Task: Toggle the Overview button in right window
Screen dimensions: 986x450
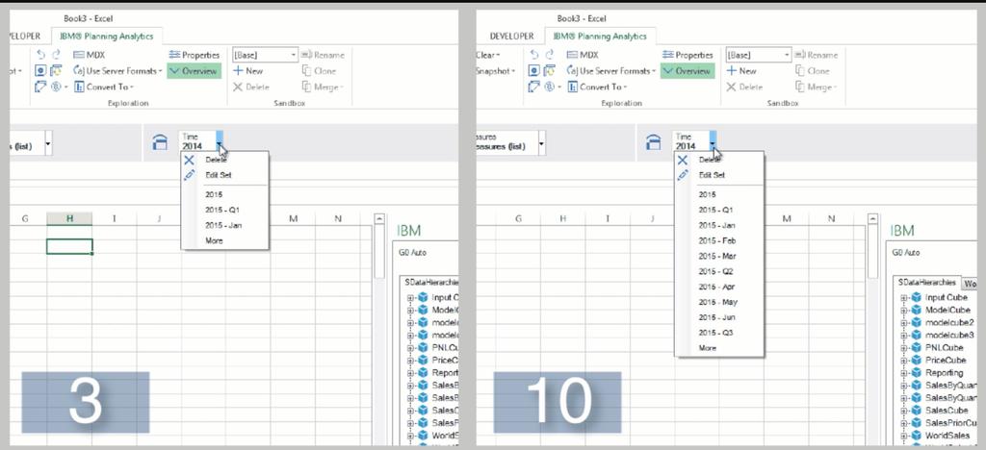Action: coord(688,71)
